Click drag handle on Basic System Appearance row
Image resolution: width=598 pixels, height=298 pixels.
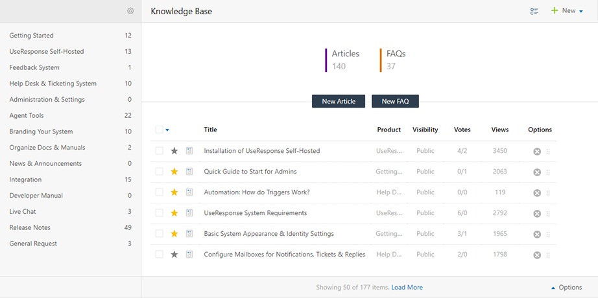point(548,235)
